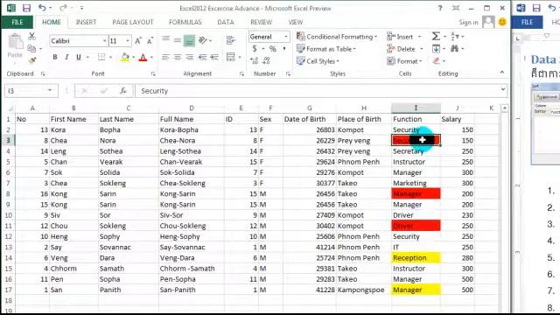Toggle Align Left in Alignment group
Screen dimensions: 560x315
165,57
